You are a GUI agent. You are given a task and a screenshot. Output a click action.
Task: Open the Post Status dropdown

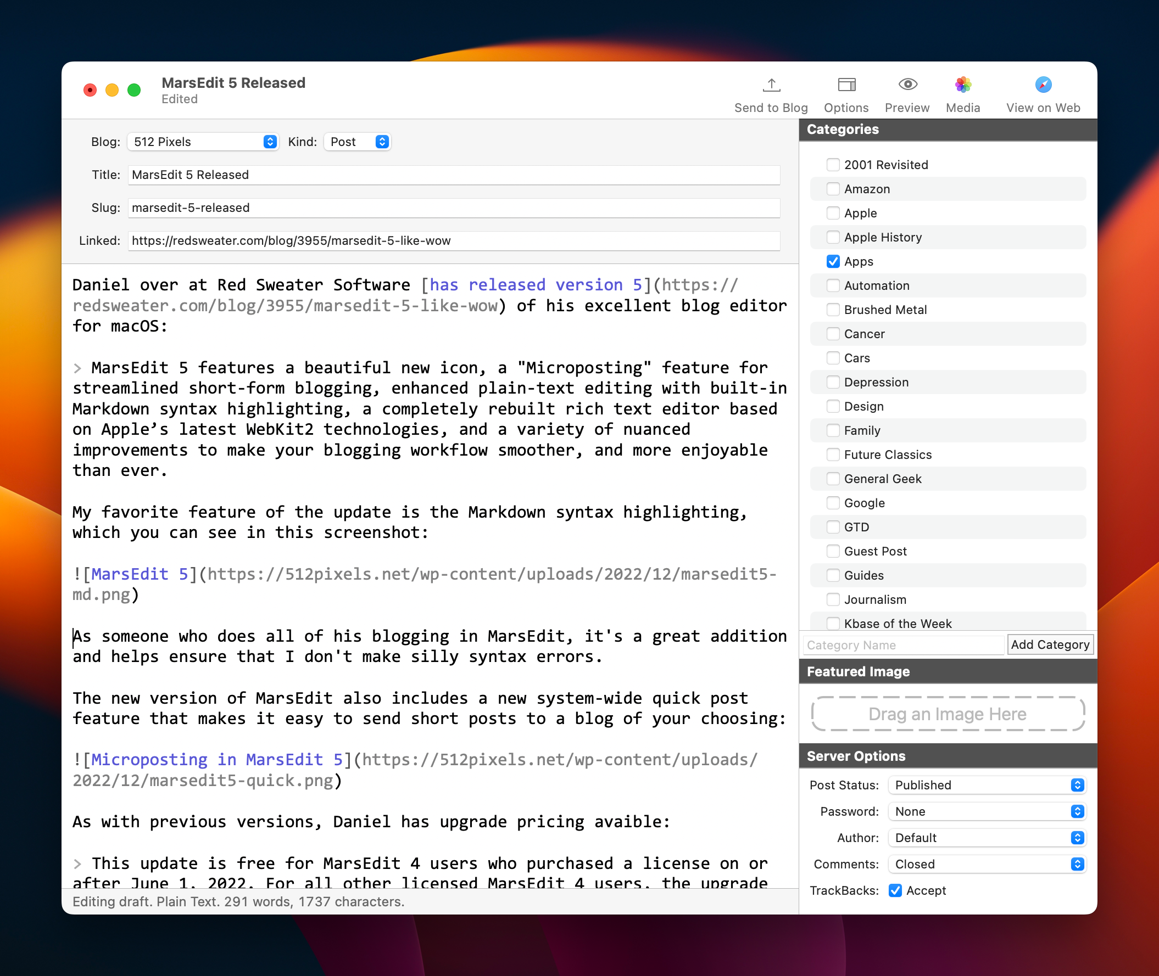click(x=987, y=786)
